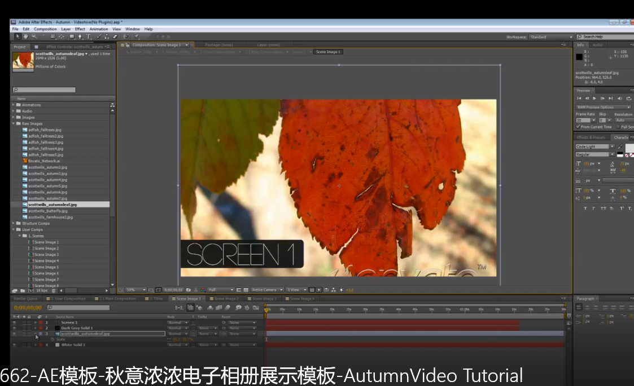Viewport: 634px width, 386px height.
Task: Click the Project panel search field
Action: pos(44,90)
